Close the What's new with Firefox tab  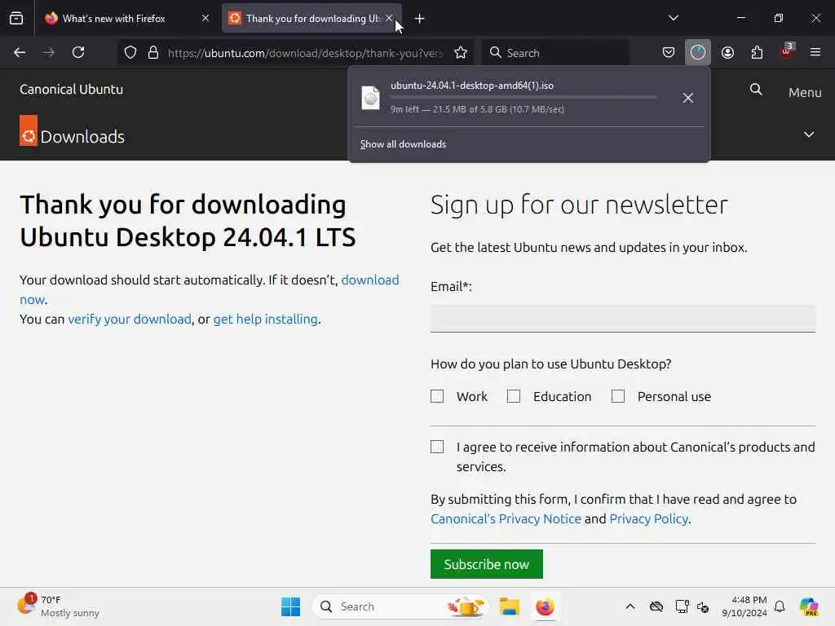click(205, 19)
